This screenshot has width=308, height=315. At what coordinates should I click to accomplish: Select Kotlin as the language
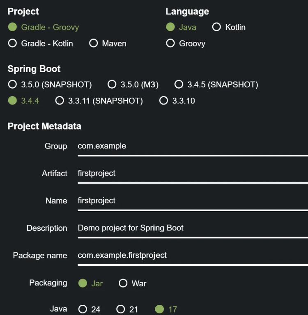coord(216,27)
